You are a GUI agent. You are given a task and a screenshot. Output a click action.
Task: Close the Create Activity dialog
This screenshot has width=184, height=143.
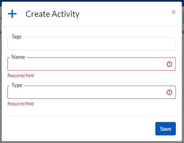(173, 12)
